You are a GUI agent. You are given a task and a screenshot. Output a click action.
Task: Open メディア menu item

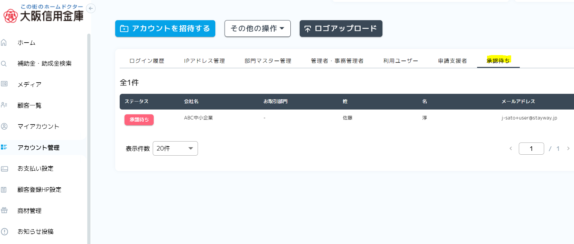coord(29,85)
